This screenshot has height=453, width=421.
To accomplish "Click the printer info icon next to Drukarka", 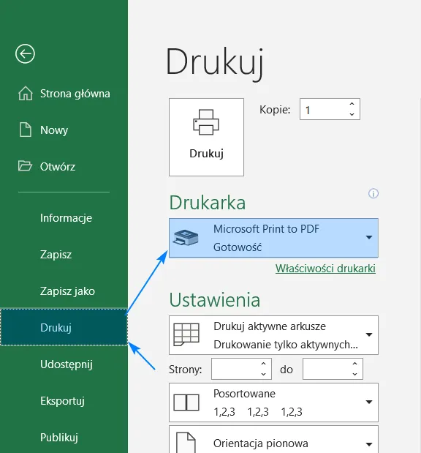I will [373, 193].
